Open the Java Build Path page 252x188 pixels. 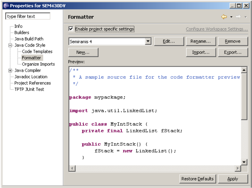(x=29, y=39)
